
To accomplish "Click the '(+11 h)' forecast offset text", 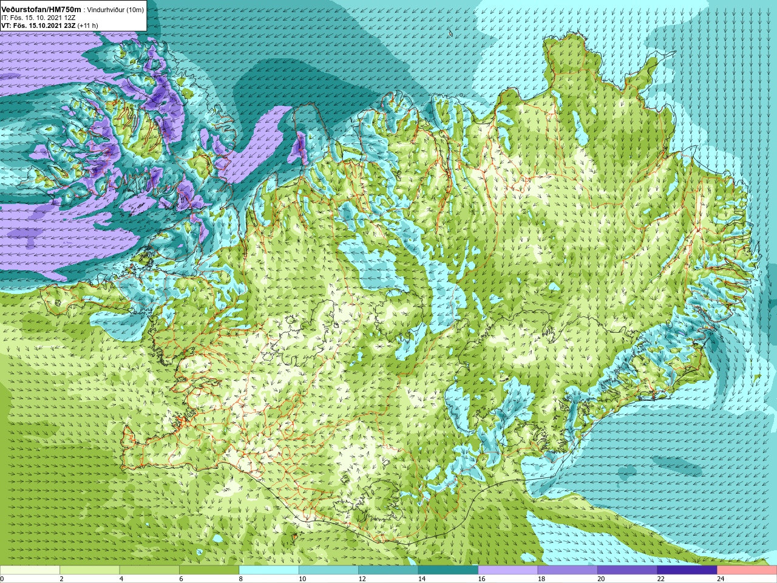I will [88, 25].
